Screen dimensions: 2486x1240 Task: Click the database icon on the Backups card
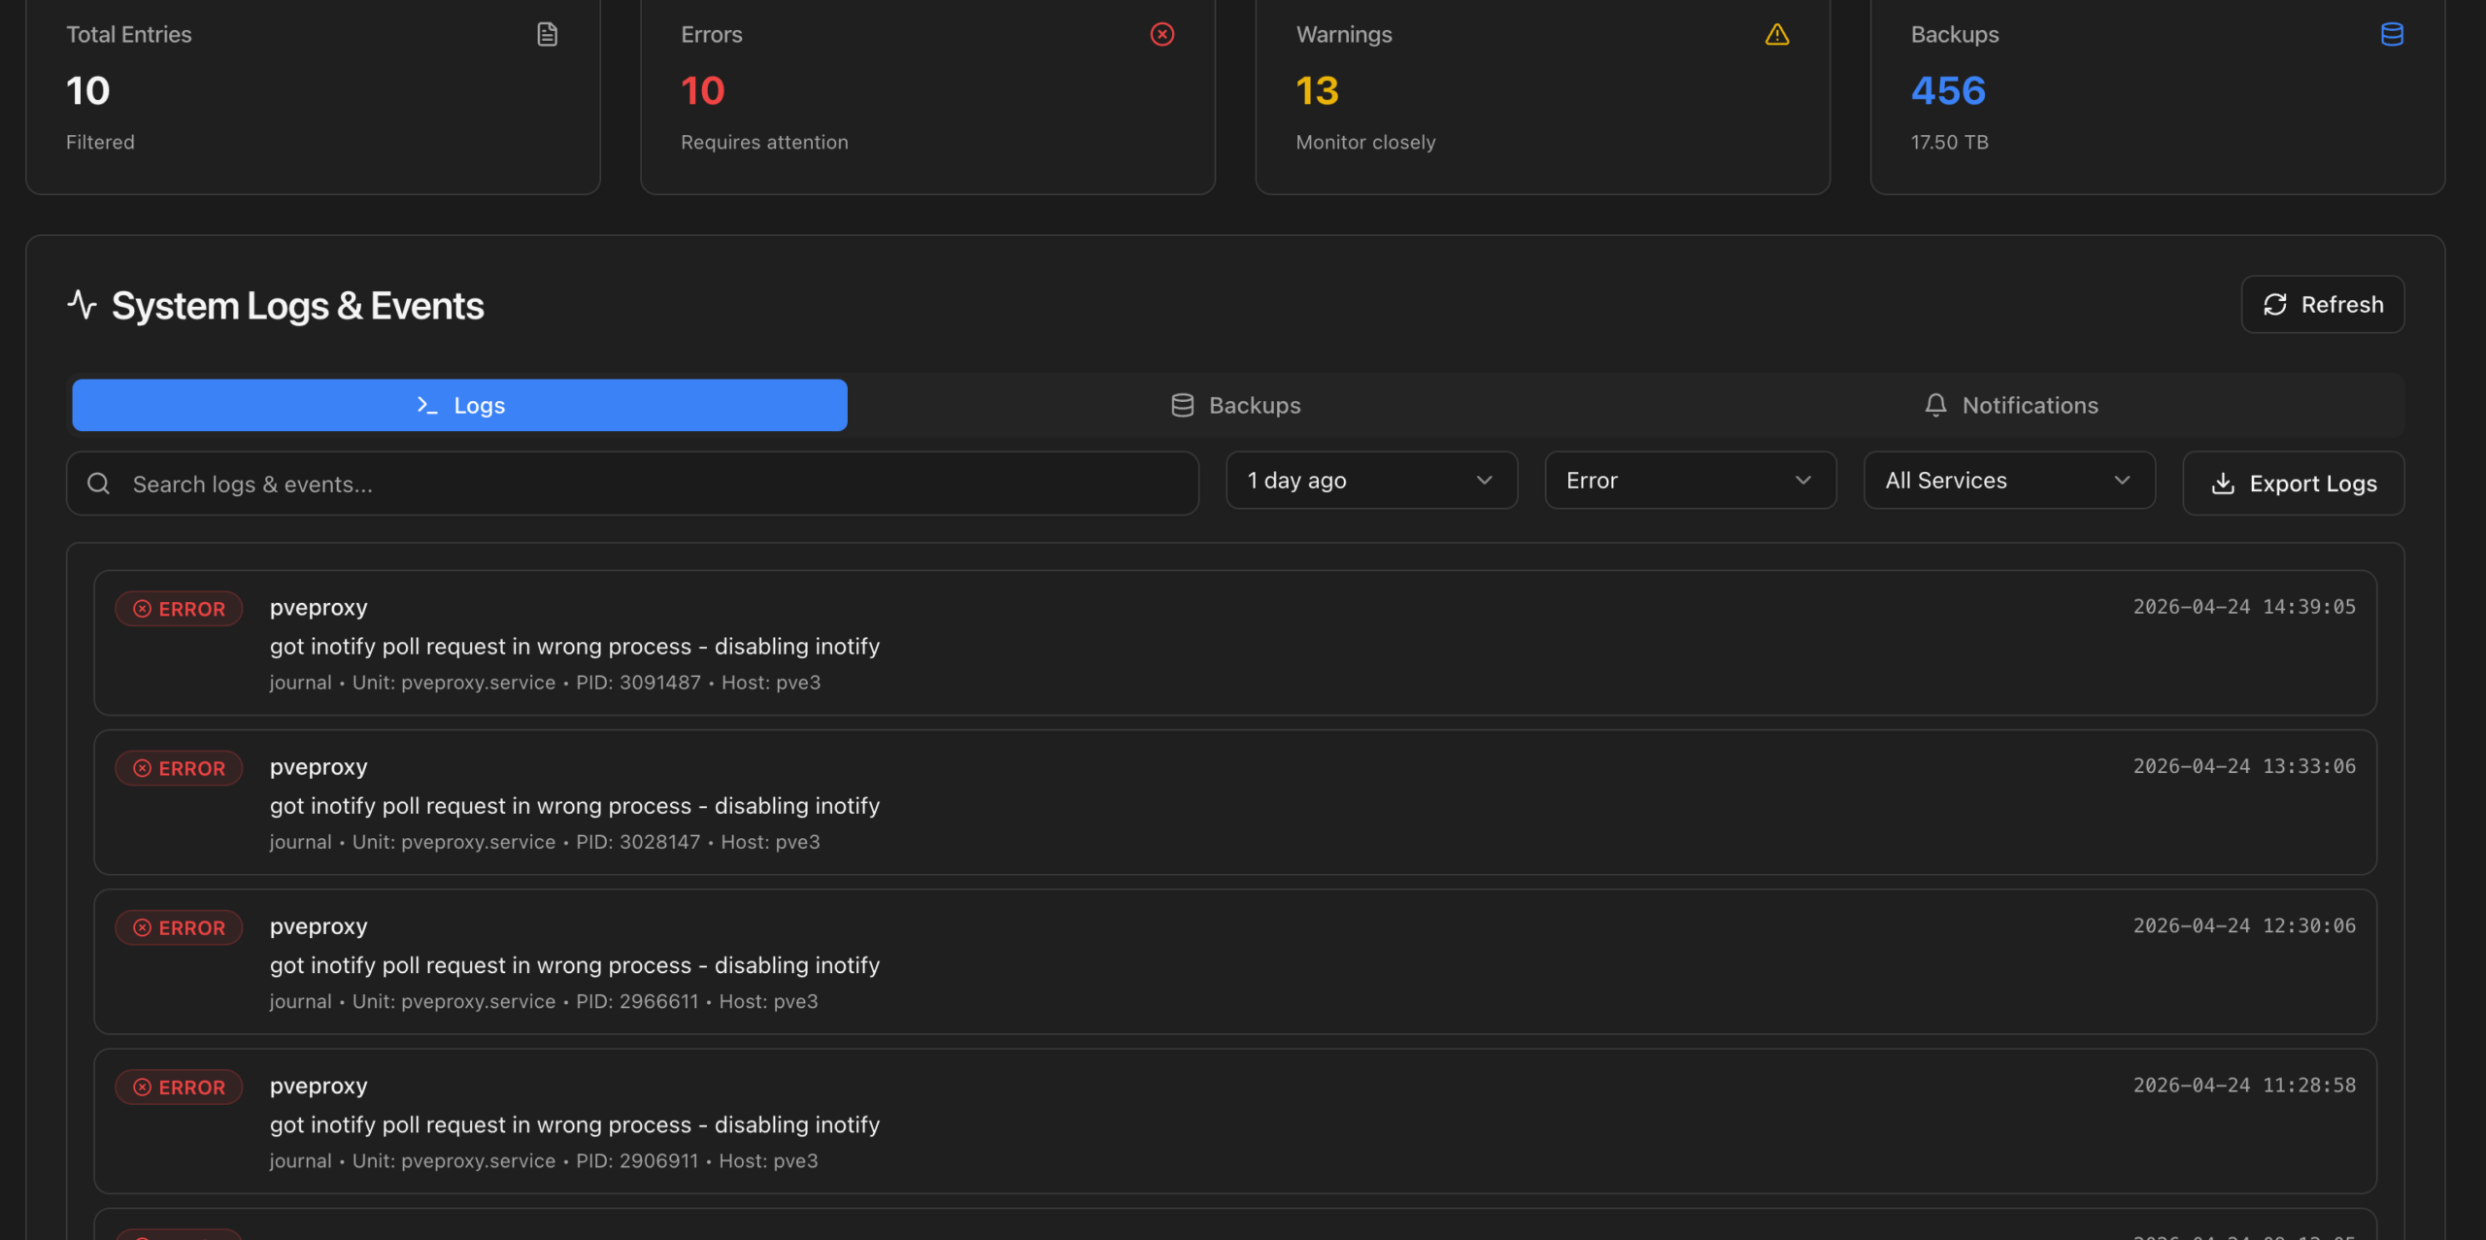(2392, 34)
